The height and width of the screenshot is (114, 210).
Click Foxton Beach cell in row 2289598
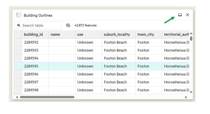119,90
